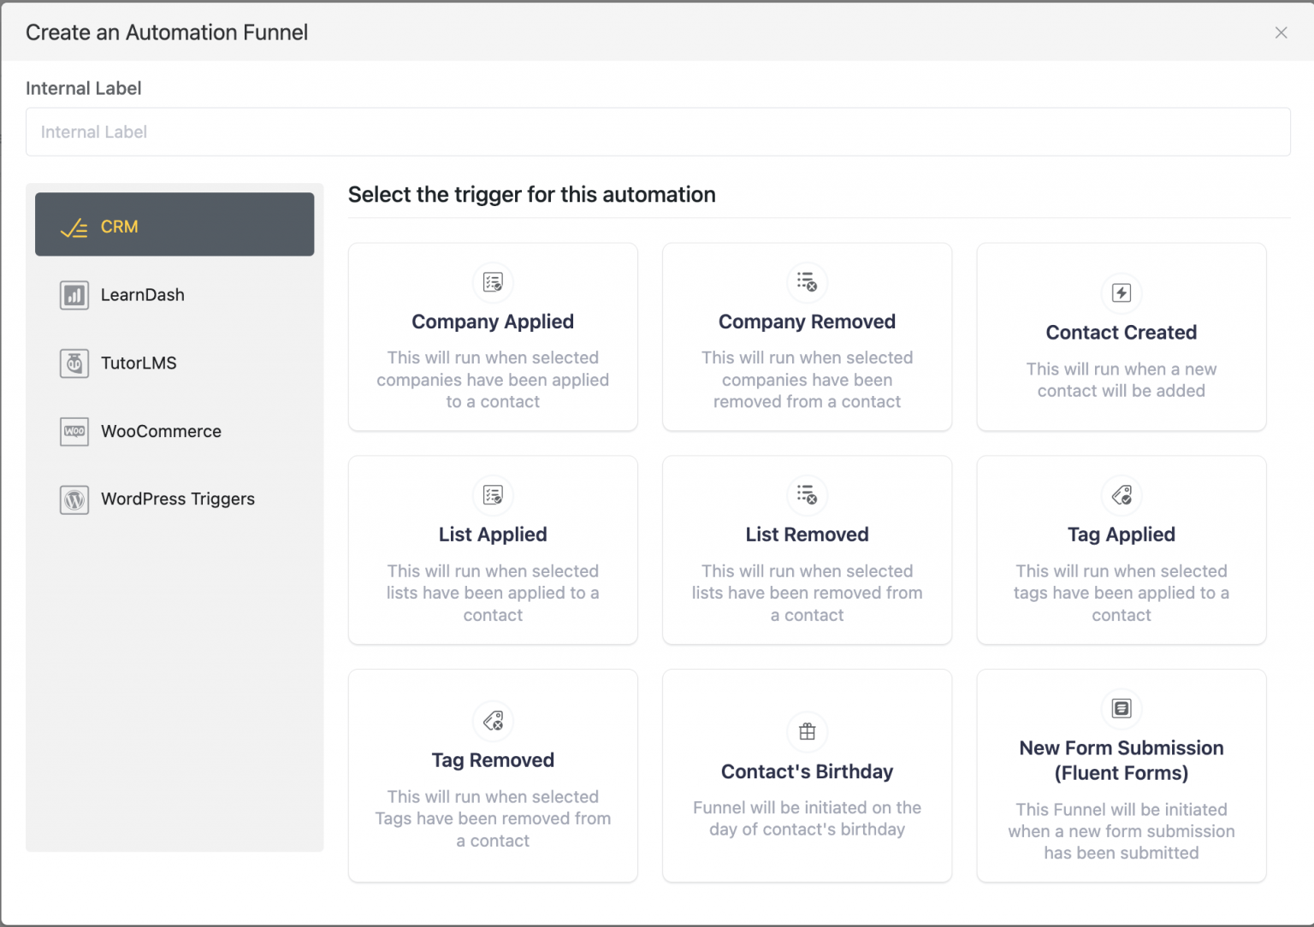The height and width of the screenshot is (927, 1314).
Task: Click the WordPress logo in the sidebar
Action: 74,499
